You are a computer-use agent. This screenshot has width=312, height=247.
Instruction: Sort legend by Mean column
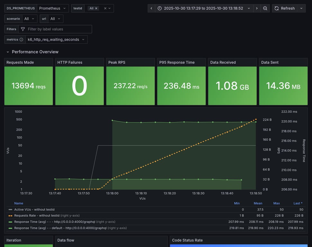pyautogui.click(x=258, y=203)
